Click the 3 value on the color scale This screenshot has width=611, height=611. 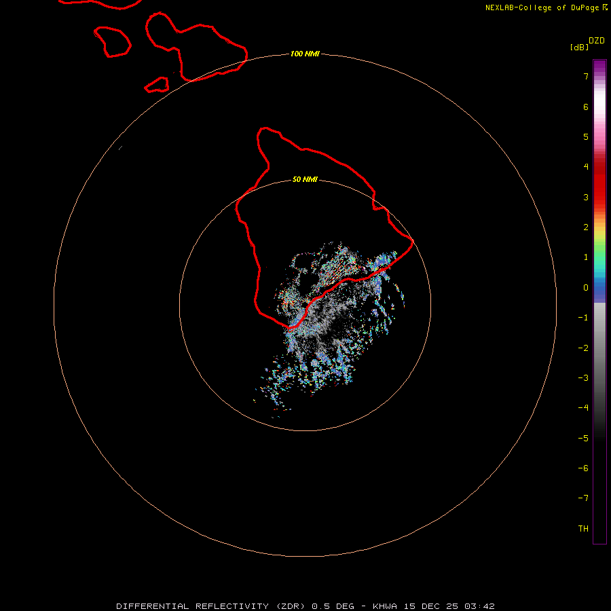(x=586, y=197)
